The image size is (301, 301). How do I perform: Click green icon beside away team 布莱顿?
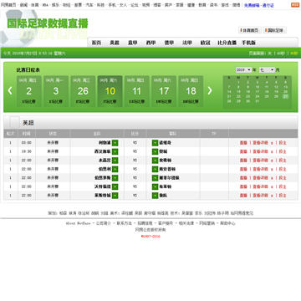(x=155, y=186)
